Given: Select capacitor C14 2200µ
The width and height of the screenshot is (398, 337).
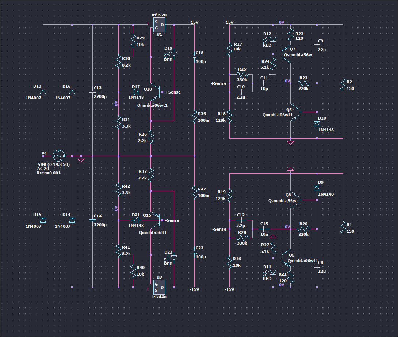Looking at the screenshot, I should click(93, 220).
